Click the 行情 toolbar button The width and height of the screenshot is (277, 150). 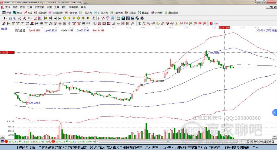point(7,13)
